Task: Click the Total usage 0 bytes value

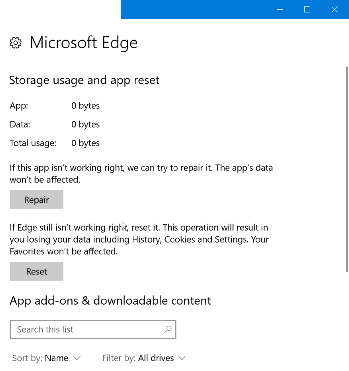Action: pyautogui.click(x=85, y=143)
